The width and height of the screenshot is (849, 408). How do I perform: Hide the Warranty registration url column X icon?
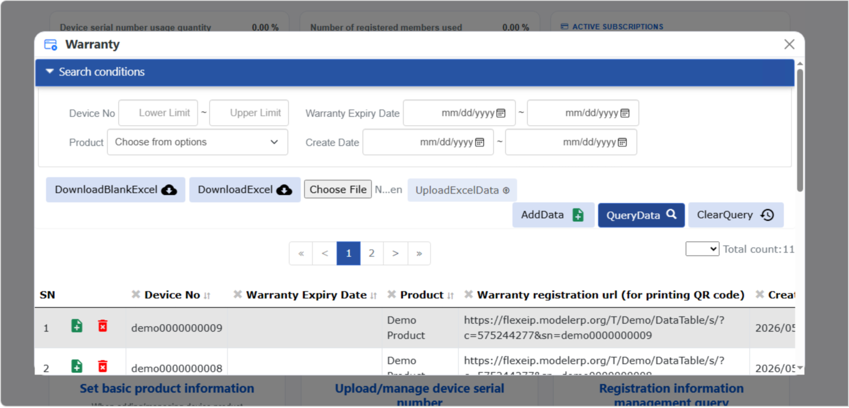pyautogui.click(x=468, y=294)
